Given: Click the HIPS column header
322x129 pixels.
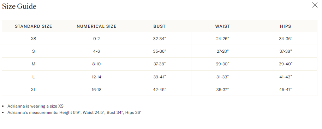Looking at the screenshot, I should tap(285, 26).
